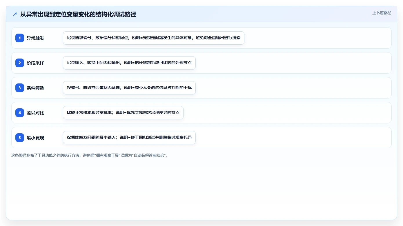This screenshot has height=226, width=403.
Task: Select step number badge 4
Action: coord(20,113)
